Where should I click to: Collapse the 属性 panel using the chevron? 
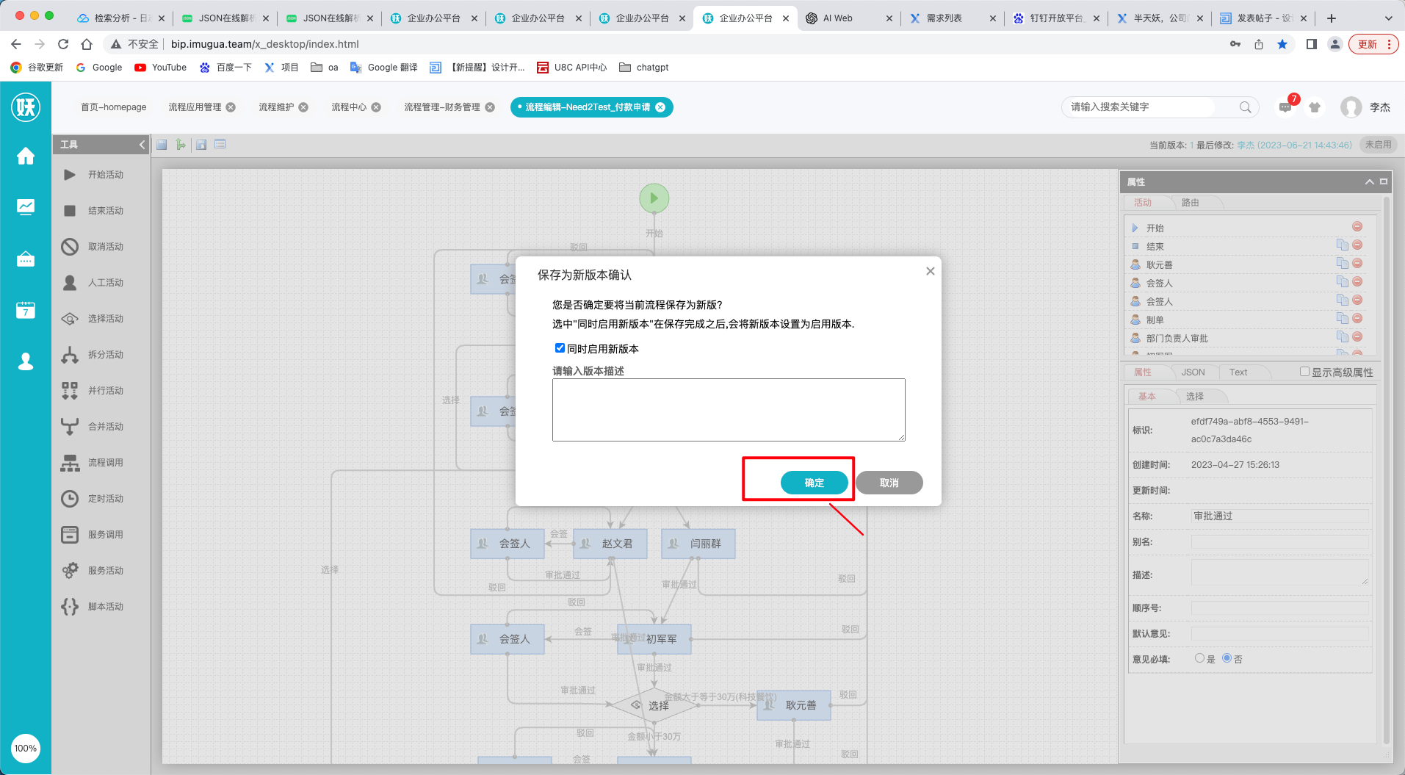[x=1370, y=181]
